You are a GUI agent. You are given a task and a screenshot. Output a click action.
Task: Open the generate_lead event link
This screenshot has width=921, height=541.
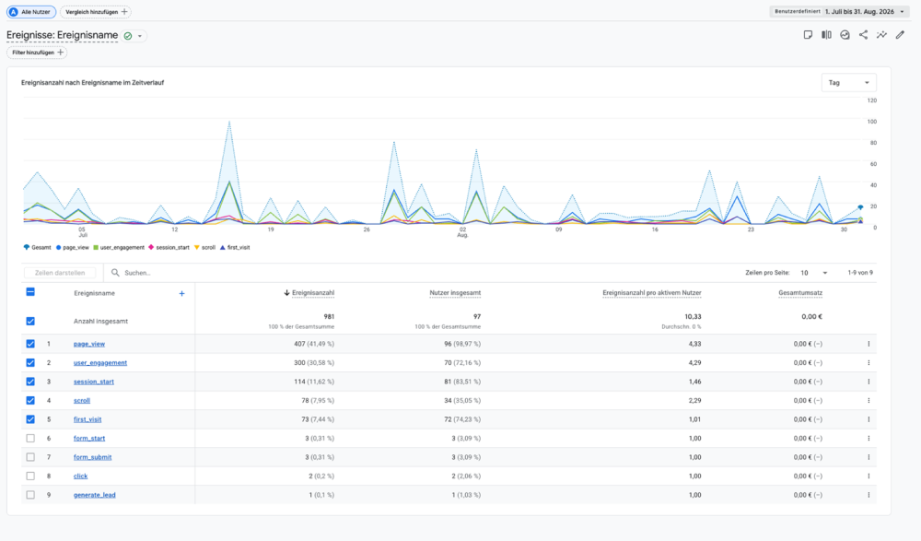[95, 495]
